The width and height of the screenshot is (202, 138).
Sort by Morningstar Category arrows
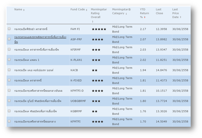point(126,14)
